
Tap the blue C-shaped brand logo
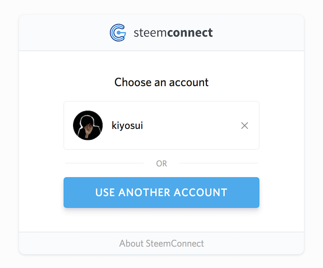pyautogui.click(x=118, y=33)
